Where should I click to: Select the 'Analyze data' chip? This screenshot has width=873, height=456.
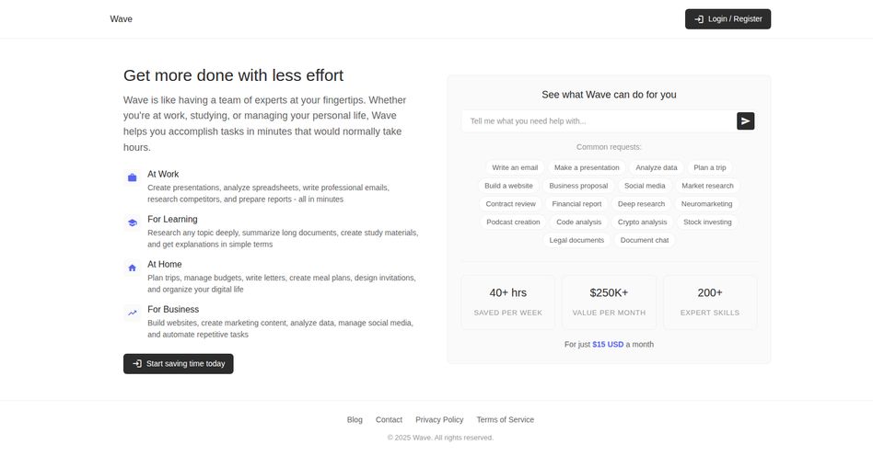657,167
